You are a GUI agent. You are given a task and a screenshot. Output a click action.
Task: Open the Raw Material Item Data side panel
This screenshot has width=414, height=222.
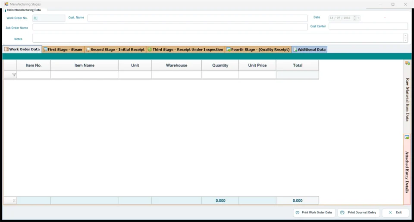(x=407, y=97)
